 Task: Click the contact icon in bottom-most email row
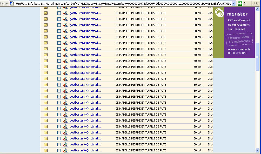click(65, 150)
